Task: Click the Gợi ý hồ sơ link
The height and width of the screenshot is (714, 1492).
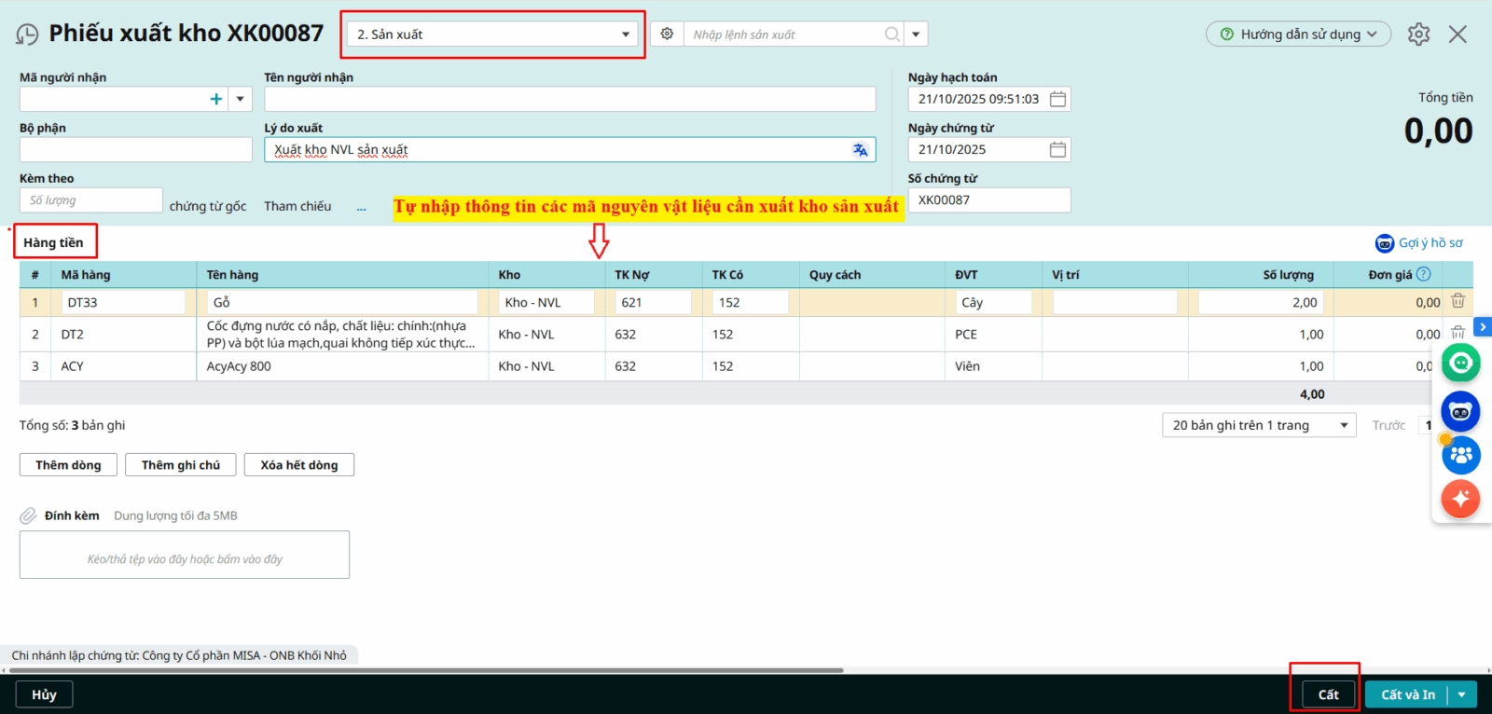Action: [x=1430, y=243]
